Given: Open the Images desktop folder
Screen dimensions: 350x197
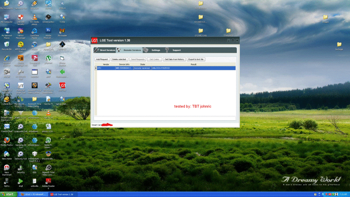Looking at the screenshot, I should (x=325, y=19).
